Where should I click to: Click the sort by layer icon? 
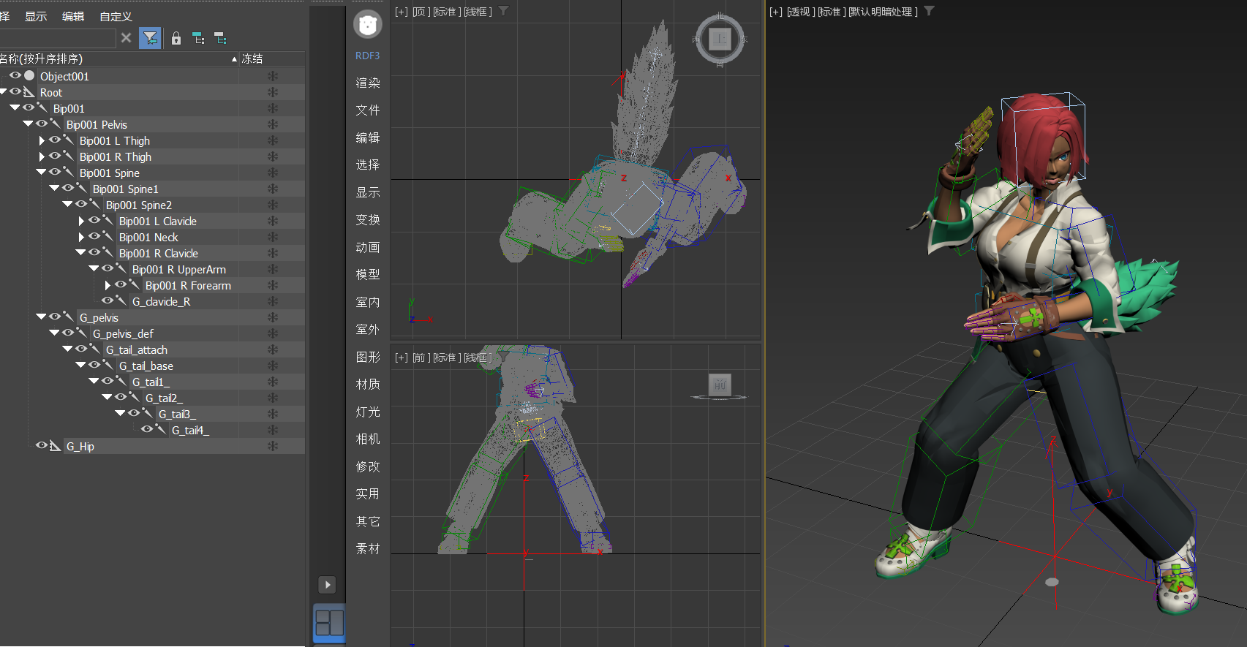220,38
